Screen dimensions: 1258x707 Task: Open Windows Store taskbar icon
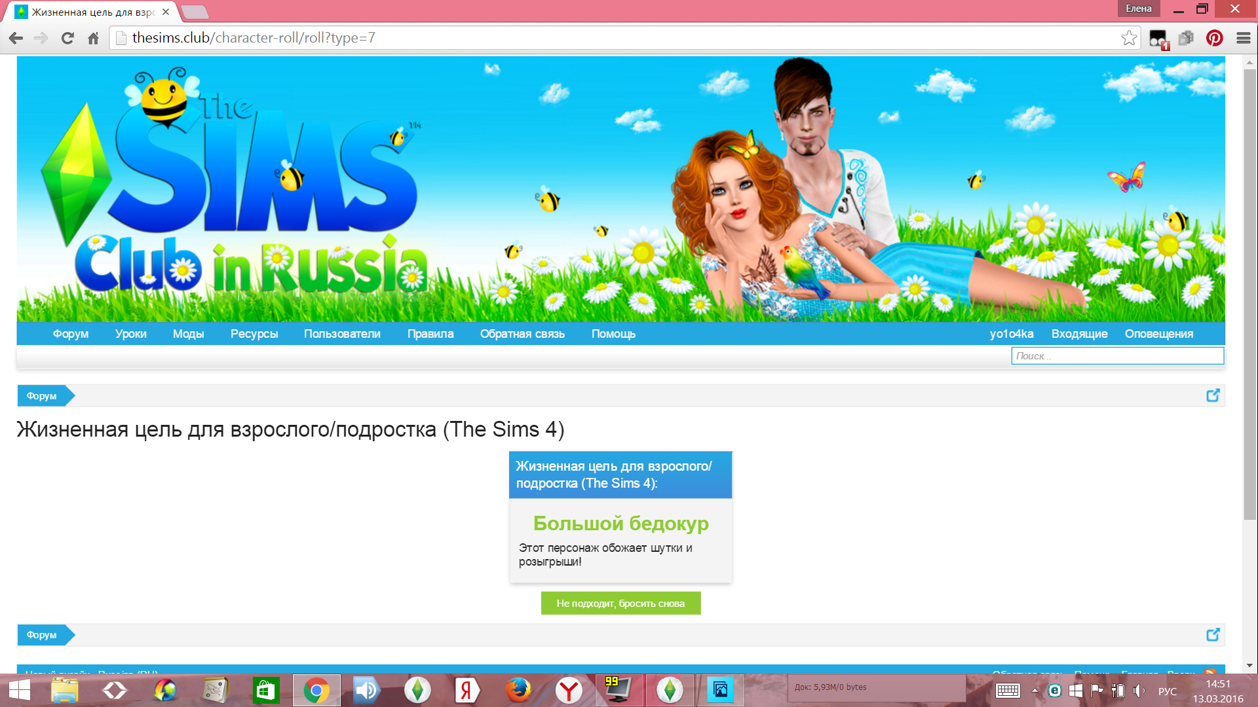point(266,690)
